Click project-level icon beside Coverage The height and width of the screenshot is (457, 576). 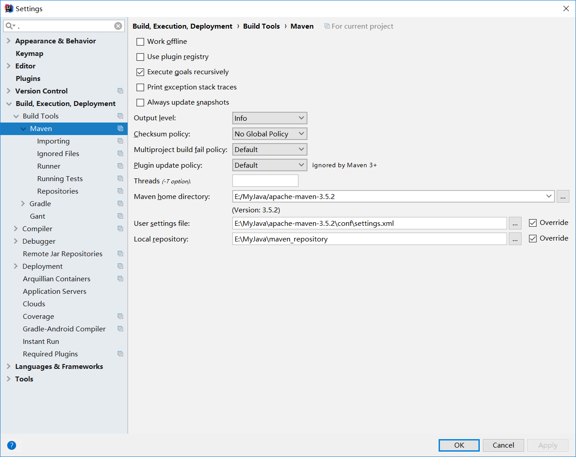point(120,316)
